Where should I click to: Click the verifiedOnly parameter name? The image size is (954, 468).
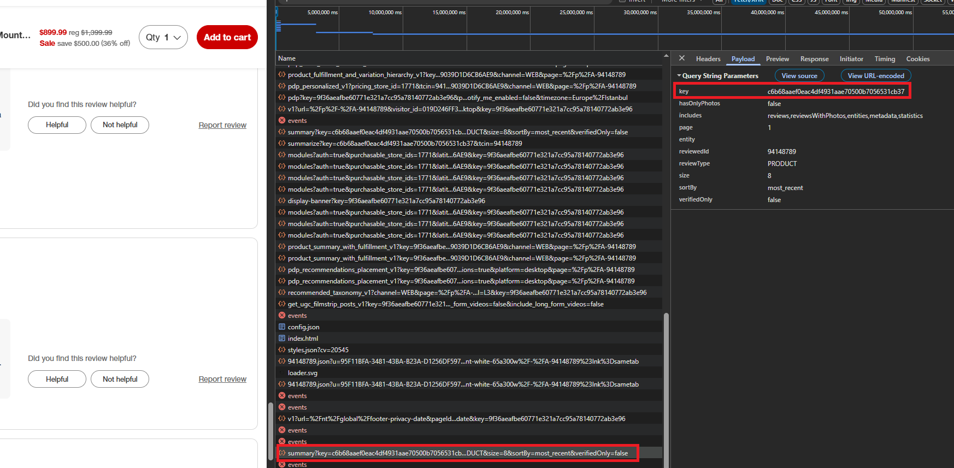point(696,199)
